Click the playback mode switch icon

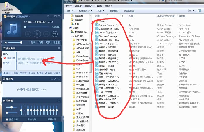(54, 34)
